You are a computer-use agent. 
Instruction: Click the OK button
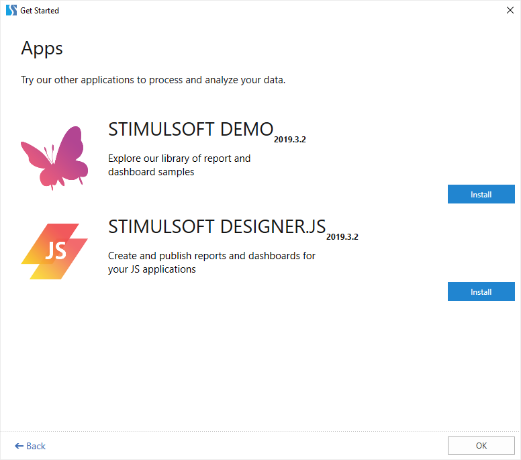point(481,445)
